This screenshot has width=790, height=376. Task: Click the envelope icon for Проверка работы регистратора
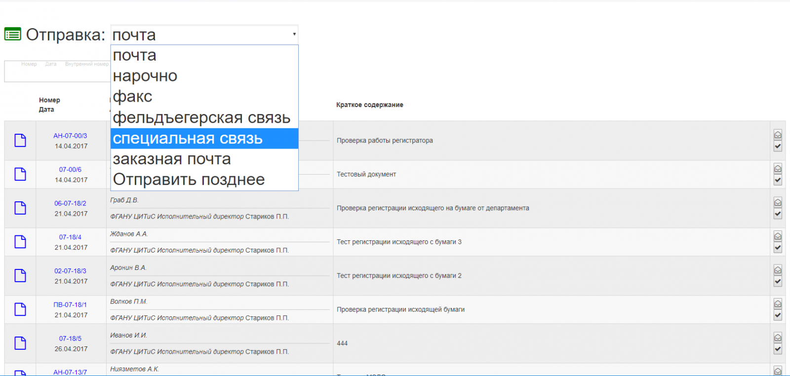778,135
